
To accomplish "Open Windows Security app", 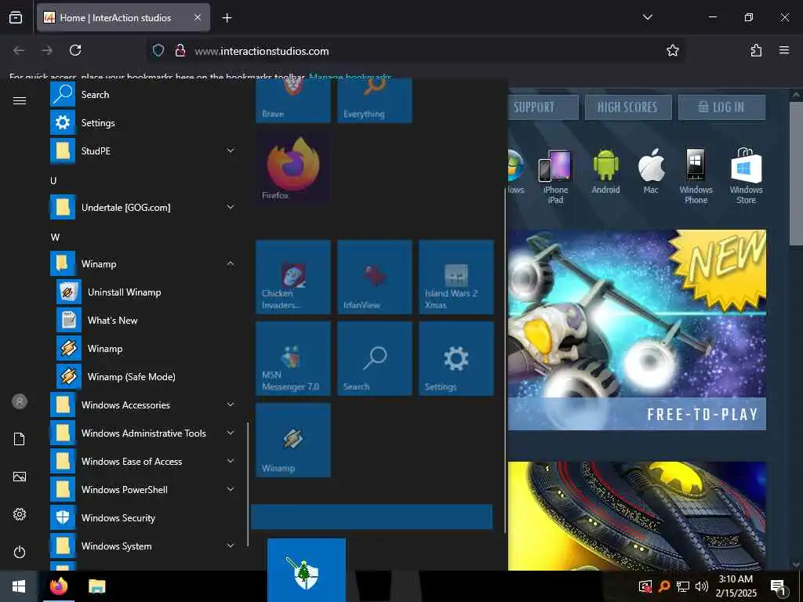I will click(x=144, y=518).
